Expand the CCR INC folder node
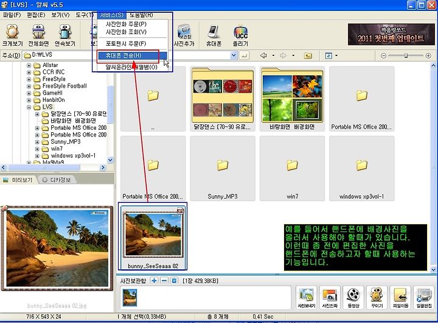The height and width of the screenshot is (323, 438). (29, 73)
